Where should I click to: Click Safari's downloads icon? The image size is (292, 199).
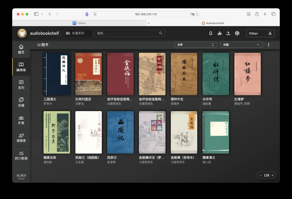click(x=248, y=14)
